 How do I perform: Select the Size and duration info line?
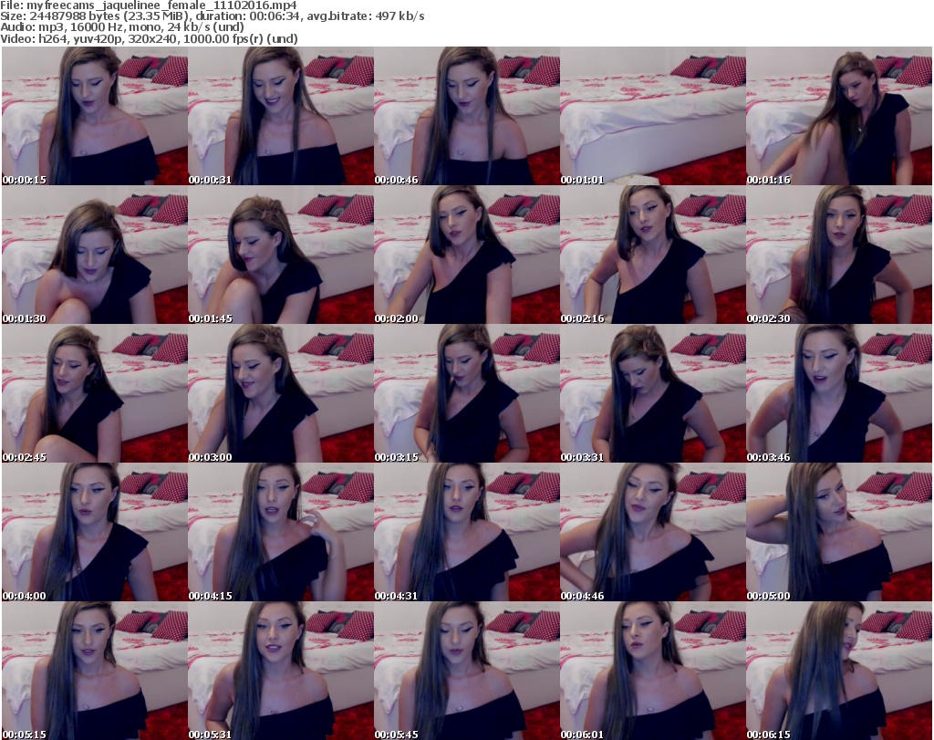coord(212,16)
